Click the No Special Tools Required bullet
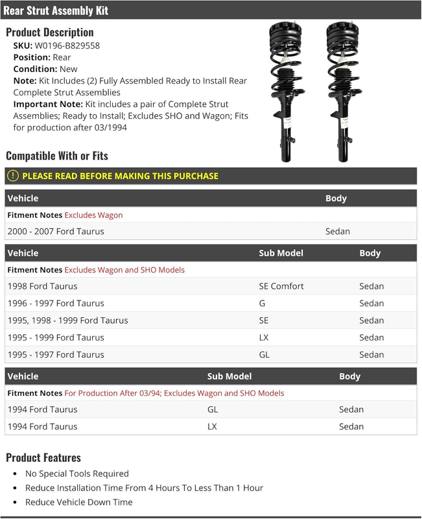The width and height of the screenshot is (422, 519). click(x=76, y=474)
